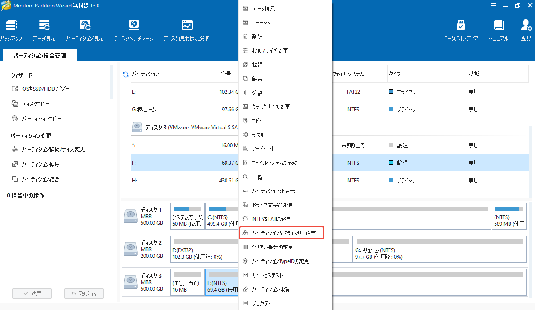Launch ディスクベンチマーク from the toolbar
Viewport: 535px width, 310px height.
[x=134, y=30]
